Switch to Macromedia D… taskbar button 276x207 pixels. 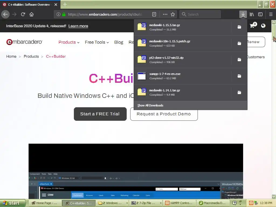coord(213,203)
